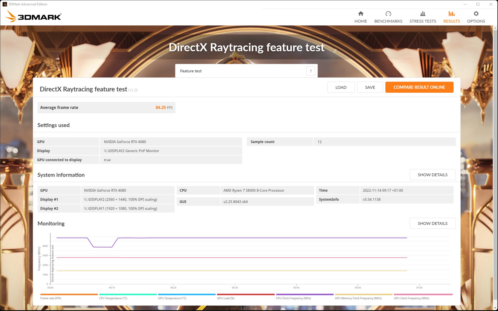Viewport: 498px width, 311px height.
Task: Click COMPARE RESULT ONLINE button
Action: point(419,87)
